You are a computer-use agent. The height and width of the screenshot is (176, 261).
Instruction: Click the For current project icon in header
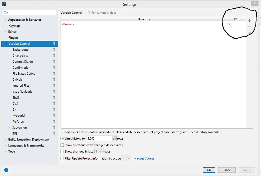click(89, 13)
